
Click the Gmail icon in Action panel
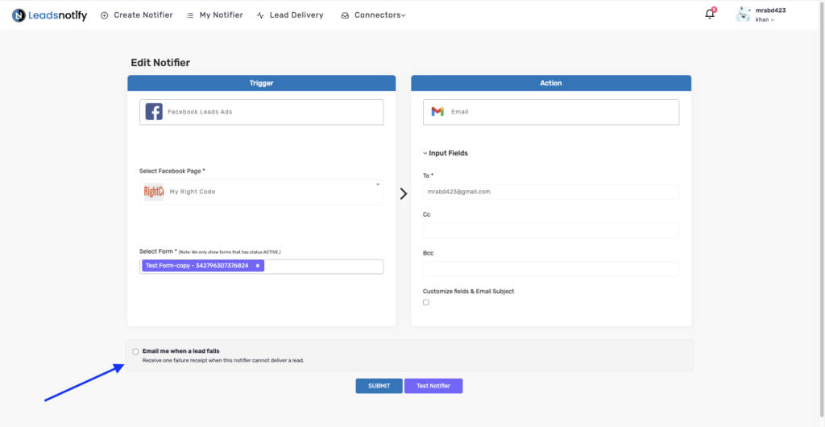pos(437,111)
